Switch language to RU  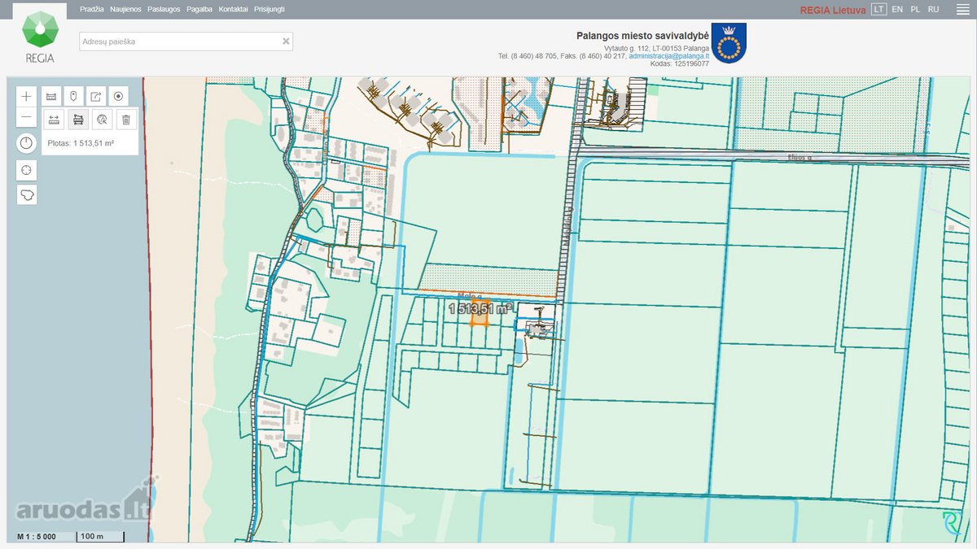[933, 9]
